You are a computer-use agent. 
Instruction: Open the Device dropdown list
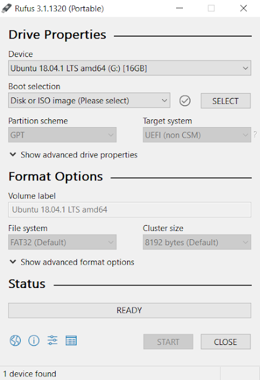click(x=129, y=68)
